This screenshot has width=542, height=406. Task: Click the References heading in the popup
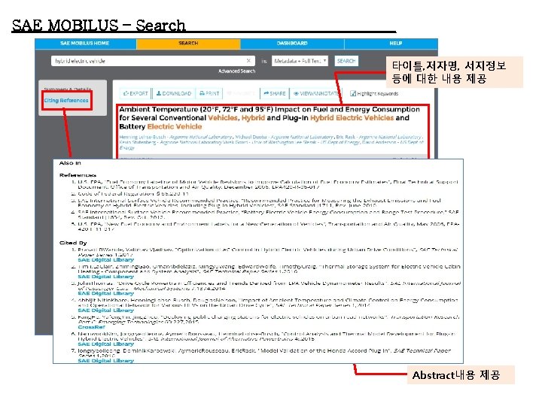78,175
